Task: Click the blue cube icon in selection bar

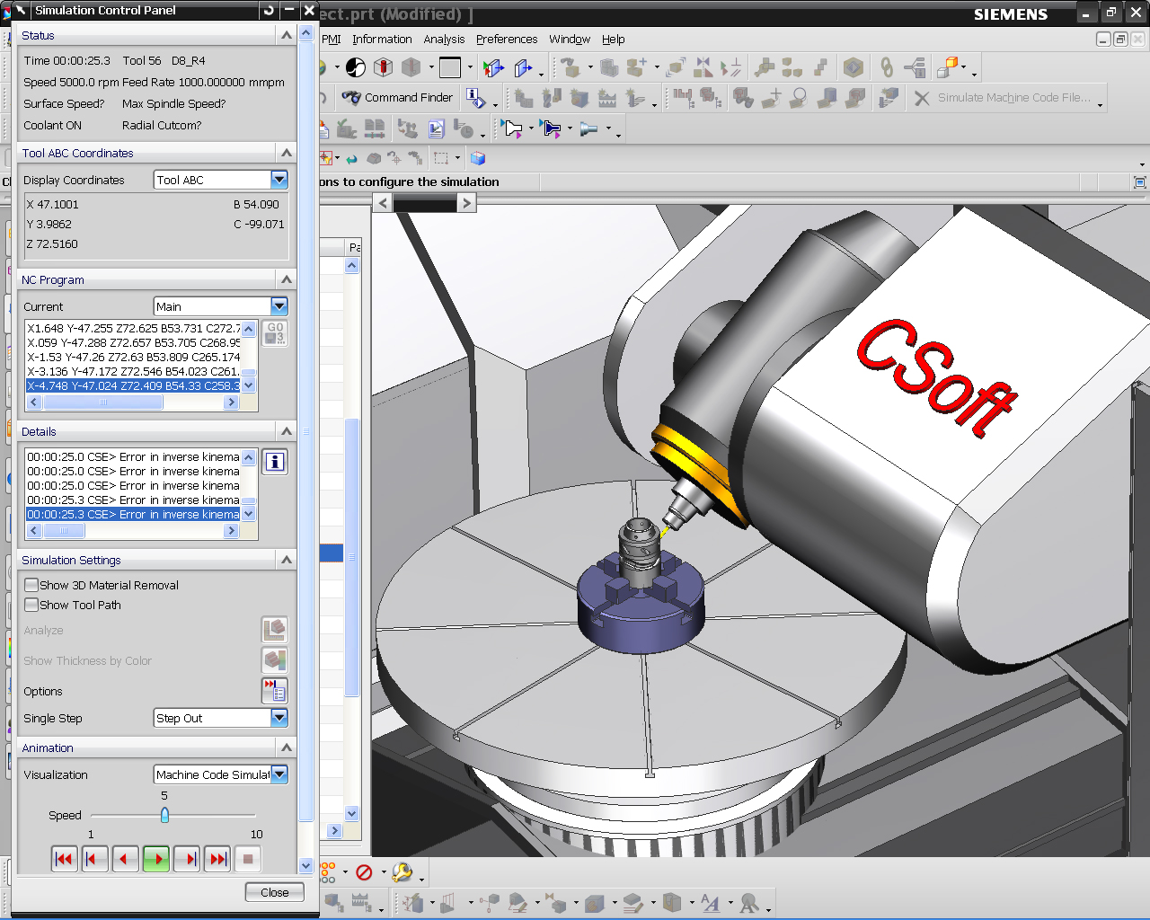Action: click(478, 158)
